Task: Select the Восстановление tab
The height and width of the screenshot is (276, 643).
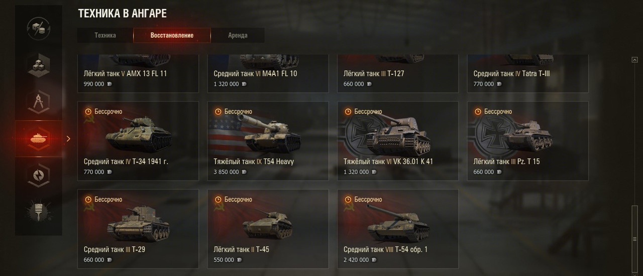Action: pos(172,35)
